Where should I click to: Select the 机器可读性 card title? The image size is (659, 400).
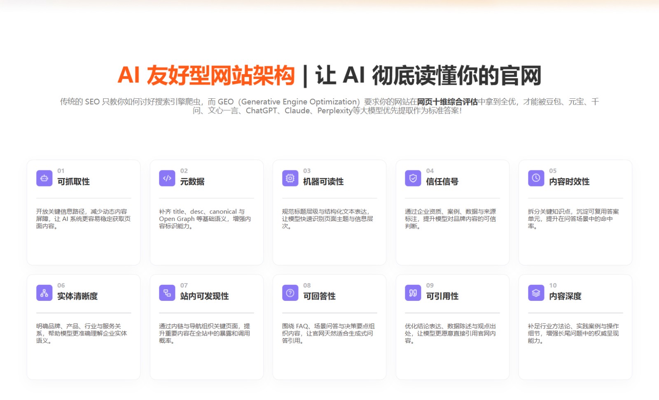(x=323, y=181)
